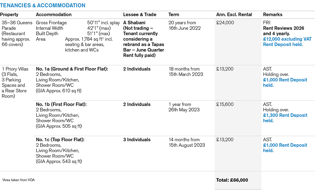Click the Ann. Excl. Rental header

point(234,15)
